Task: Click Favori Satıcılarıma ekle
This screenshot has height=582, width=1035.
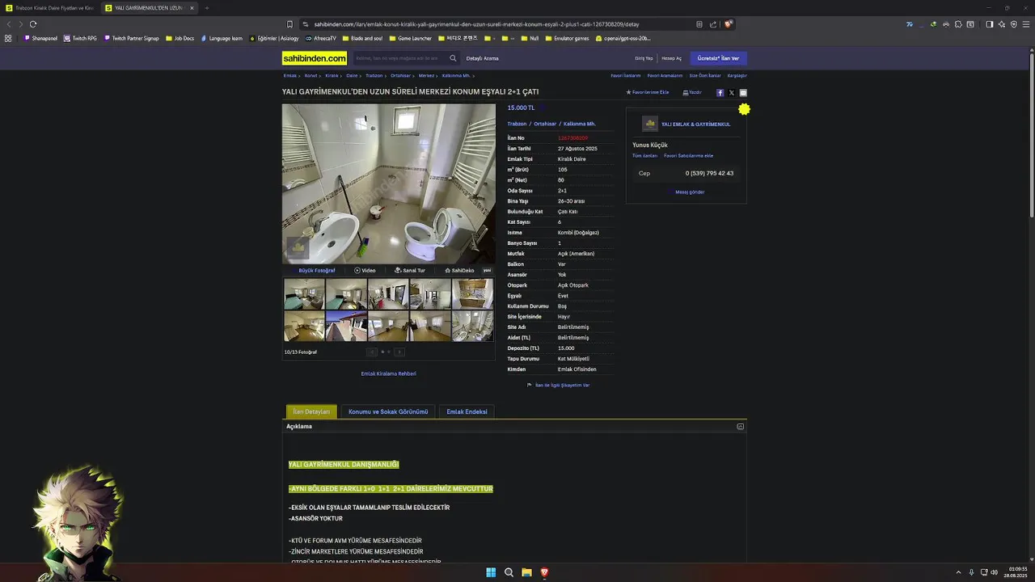Action: [688, 155]
